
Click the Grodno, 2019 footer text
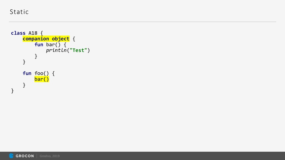(x=50, y=156)
